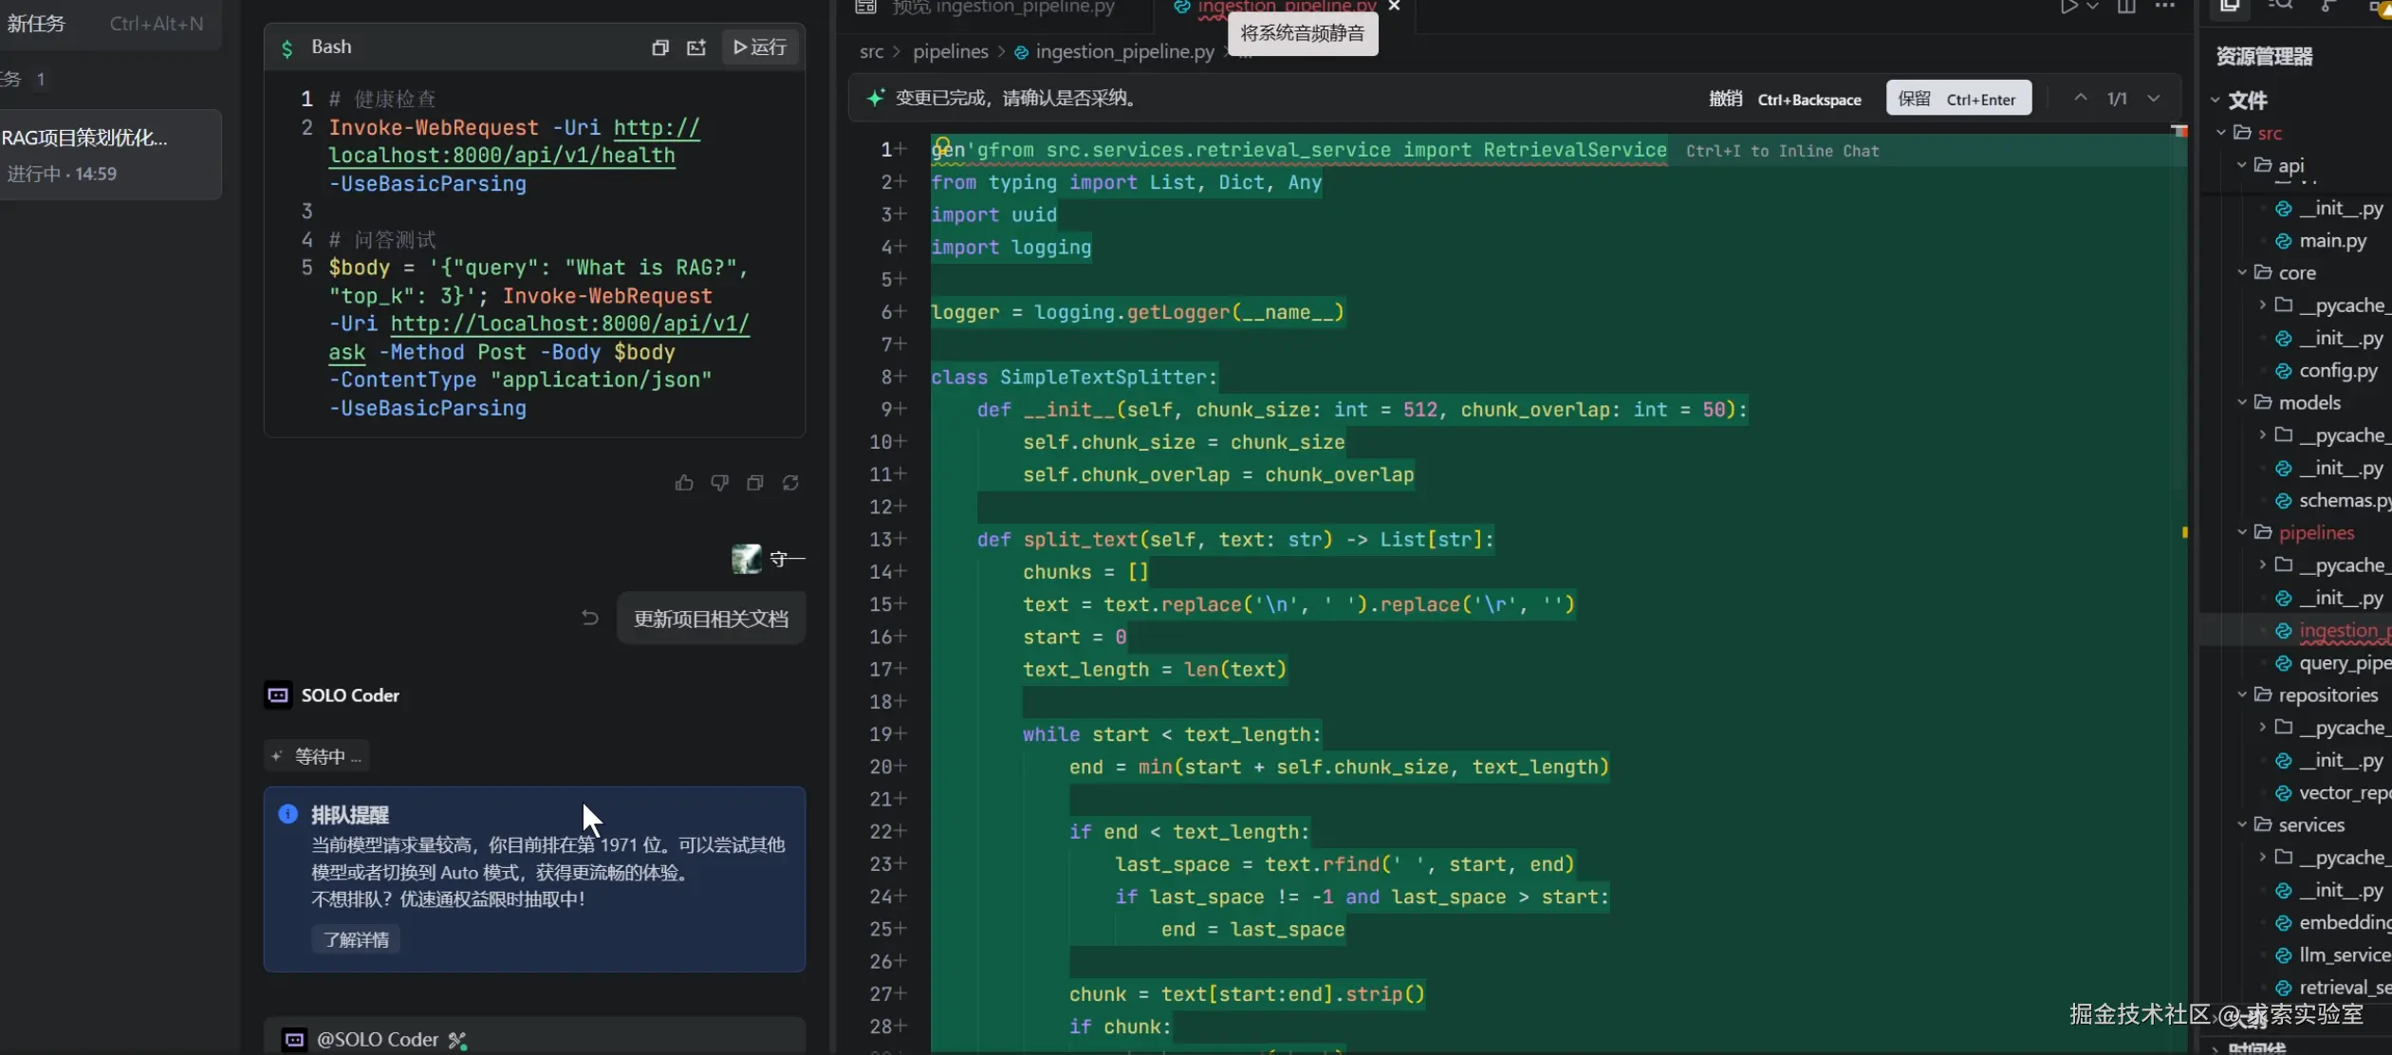Click the regenerate response icon
The height and width of the screenshot is (1055, 2392).
pyautogui.click(x=790, y=483)
